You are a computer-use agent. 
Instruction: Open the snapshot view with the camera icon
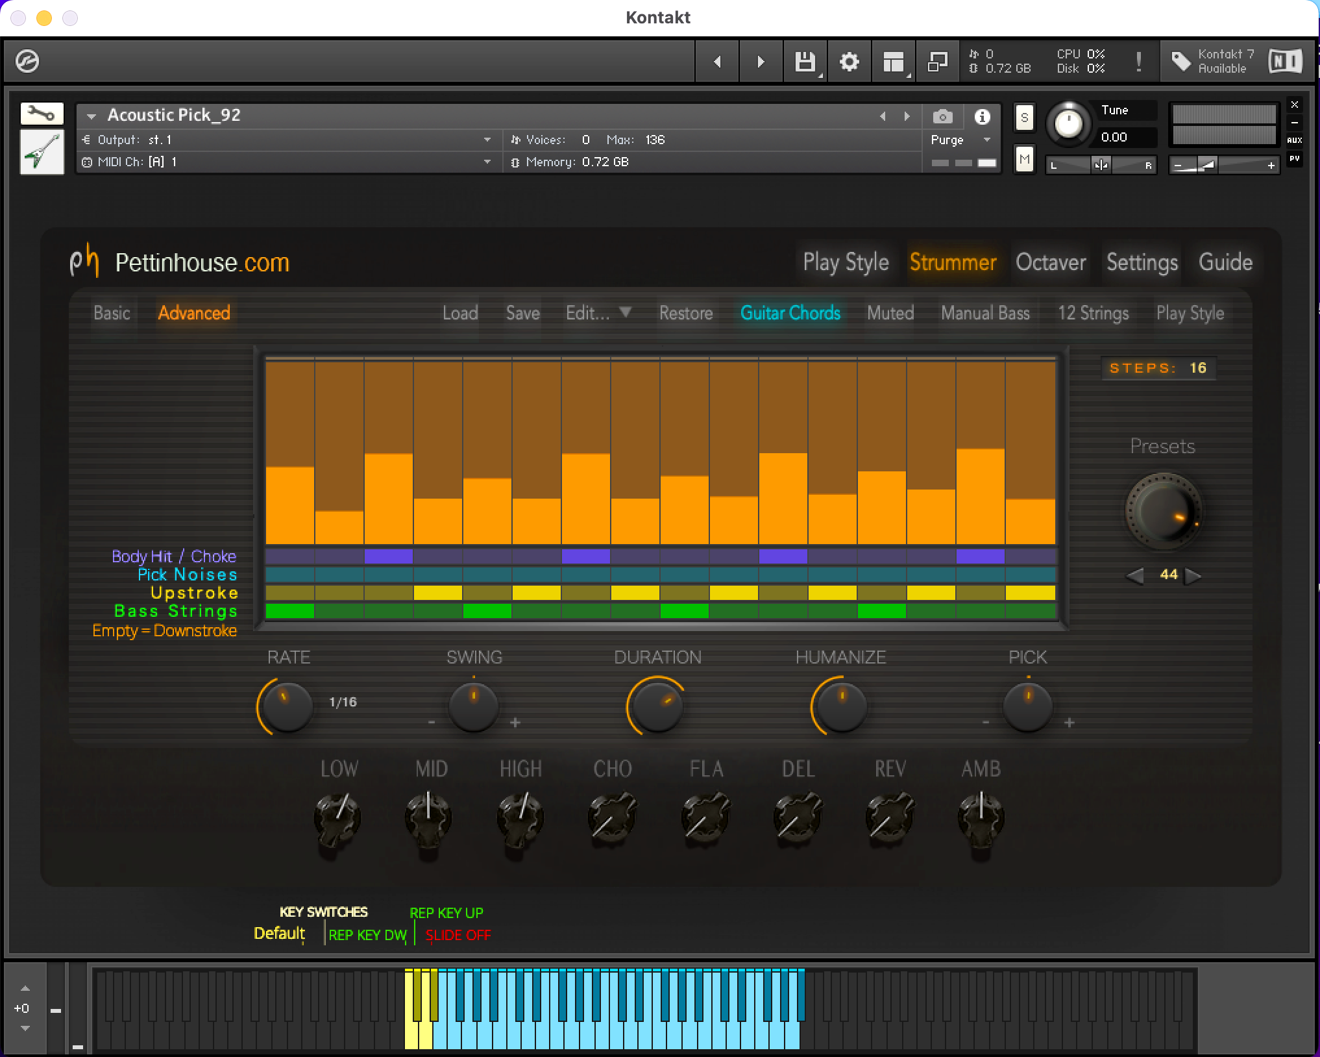point(943,117)
